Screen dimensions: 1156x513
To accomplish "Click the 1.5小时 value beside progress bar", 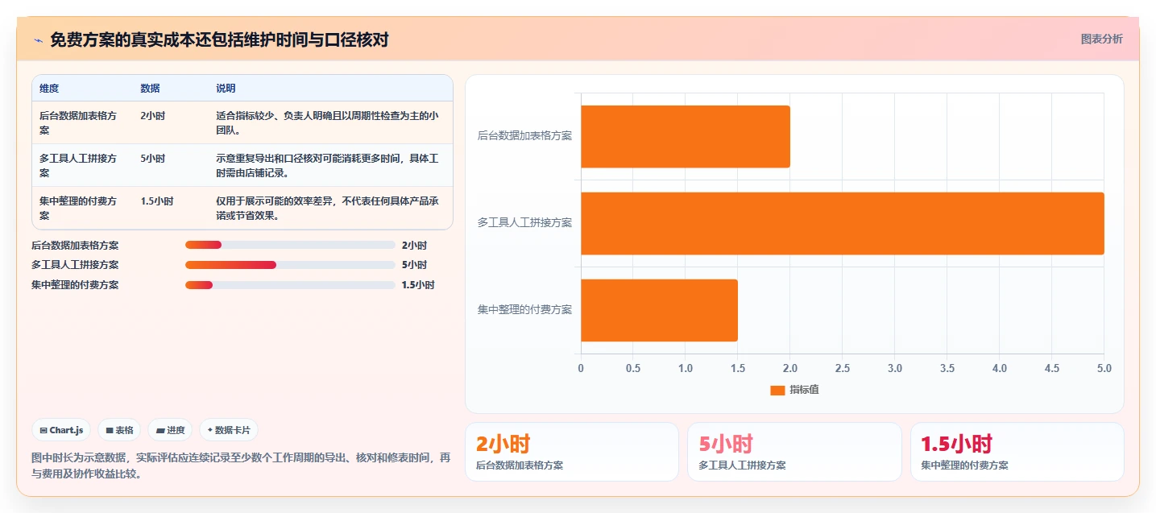I will pos(418,285).
